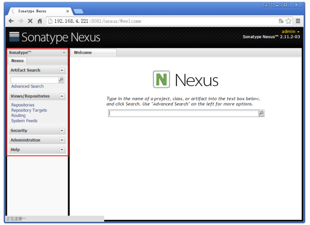310x225 pixels.
Task: Open the Advanced Search link
Action: click(x=27, y=86)
